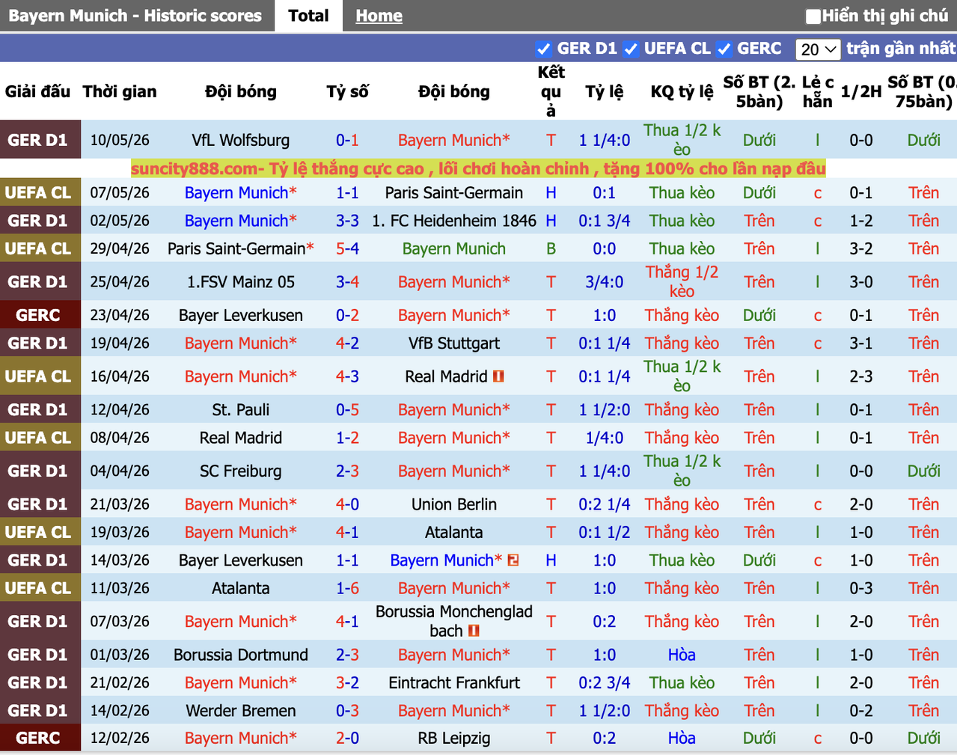Open the 20 recent matches dropdown

pos(818,49)
